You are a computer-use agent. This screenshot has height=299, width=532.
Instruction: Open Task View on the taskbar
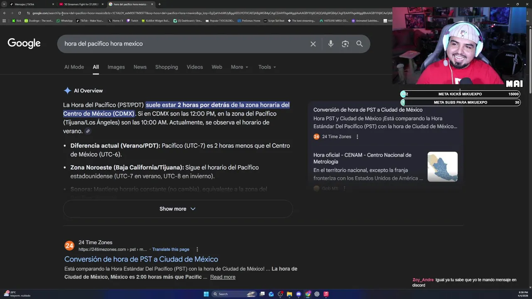click(262, 294)
